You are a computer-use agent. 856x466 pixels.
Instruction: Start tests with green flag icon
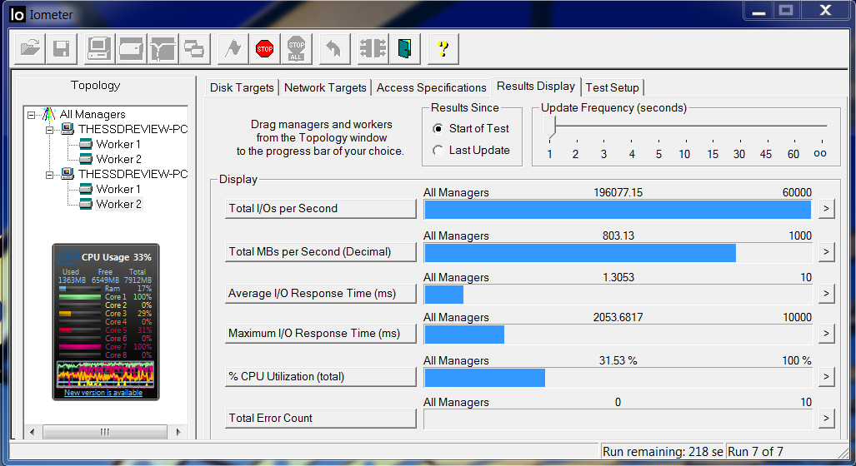[x=233, y=49]
